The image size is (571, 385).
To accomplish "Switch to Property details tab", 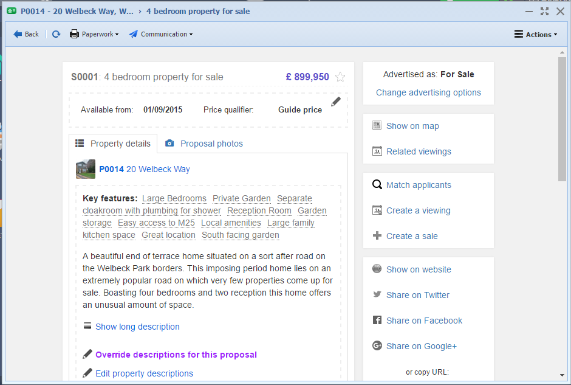I will pos(113,144).
